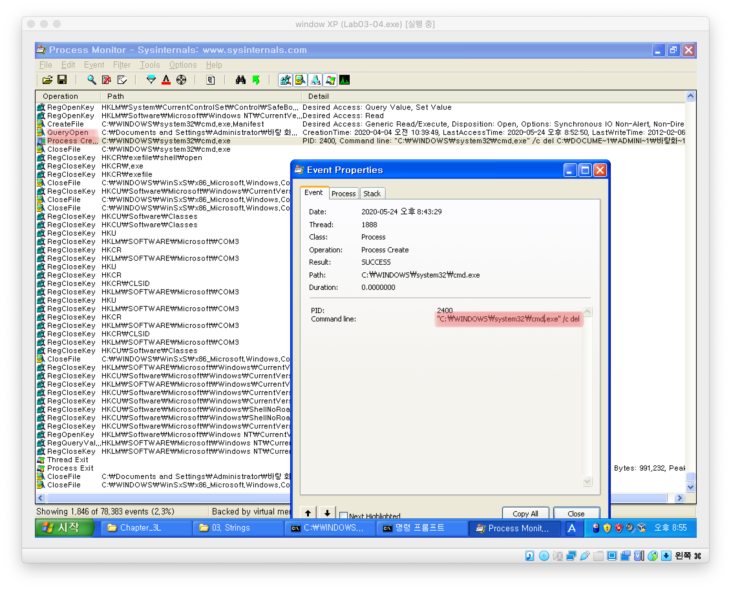
Task: Select the Thread Exit event row
Action: point(163,460)
